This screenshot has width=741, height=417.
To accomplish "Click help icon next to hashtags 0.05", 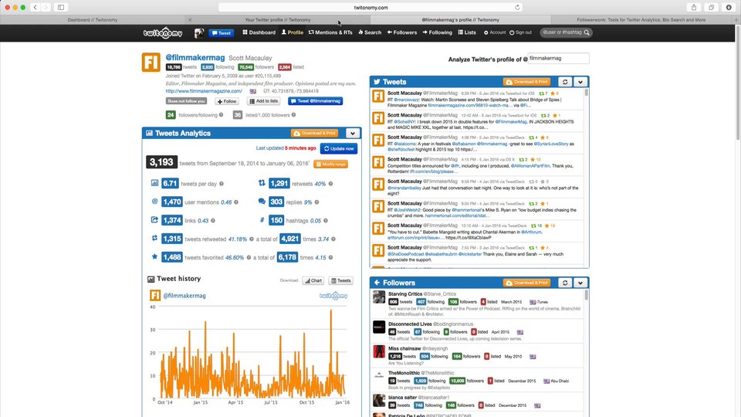I will pyautogui.click(x=326, y=221).
